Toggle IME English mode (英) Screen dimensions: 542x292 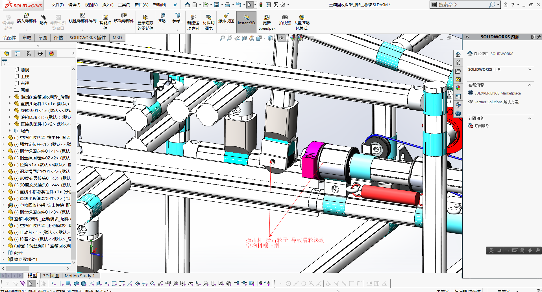[x=491, y=250]
